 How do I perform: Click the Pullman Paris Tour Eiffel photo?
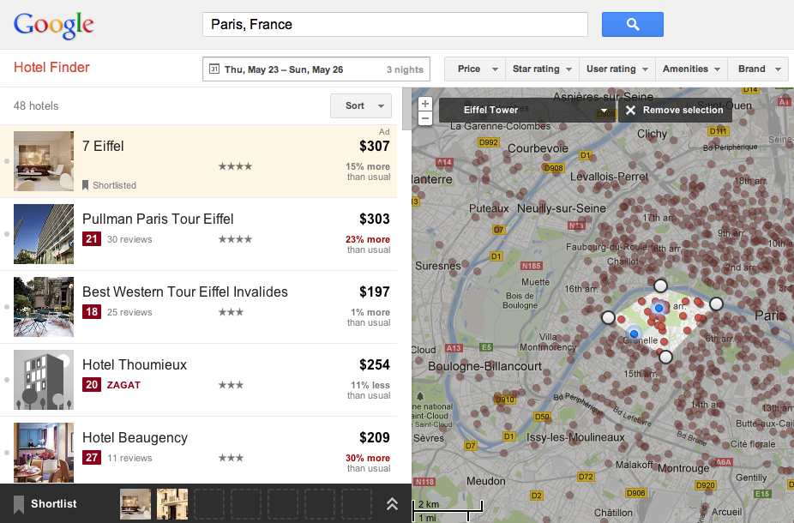pyautogui.click(x=44, y=234)
